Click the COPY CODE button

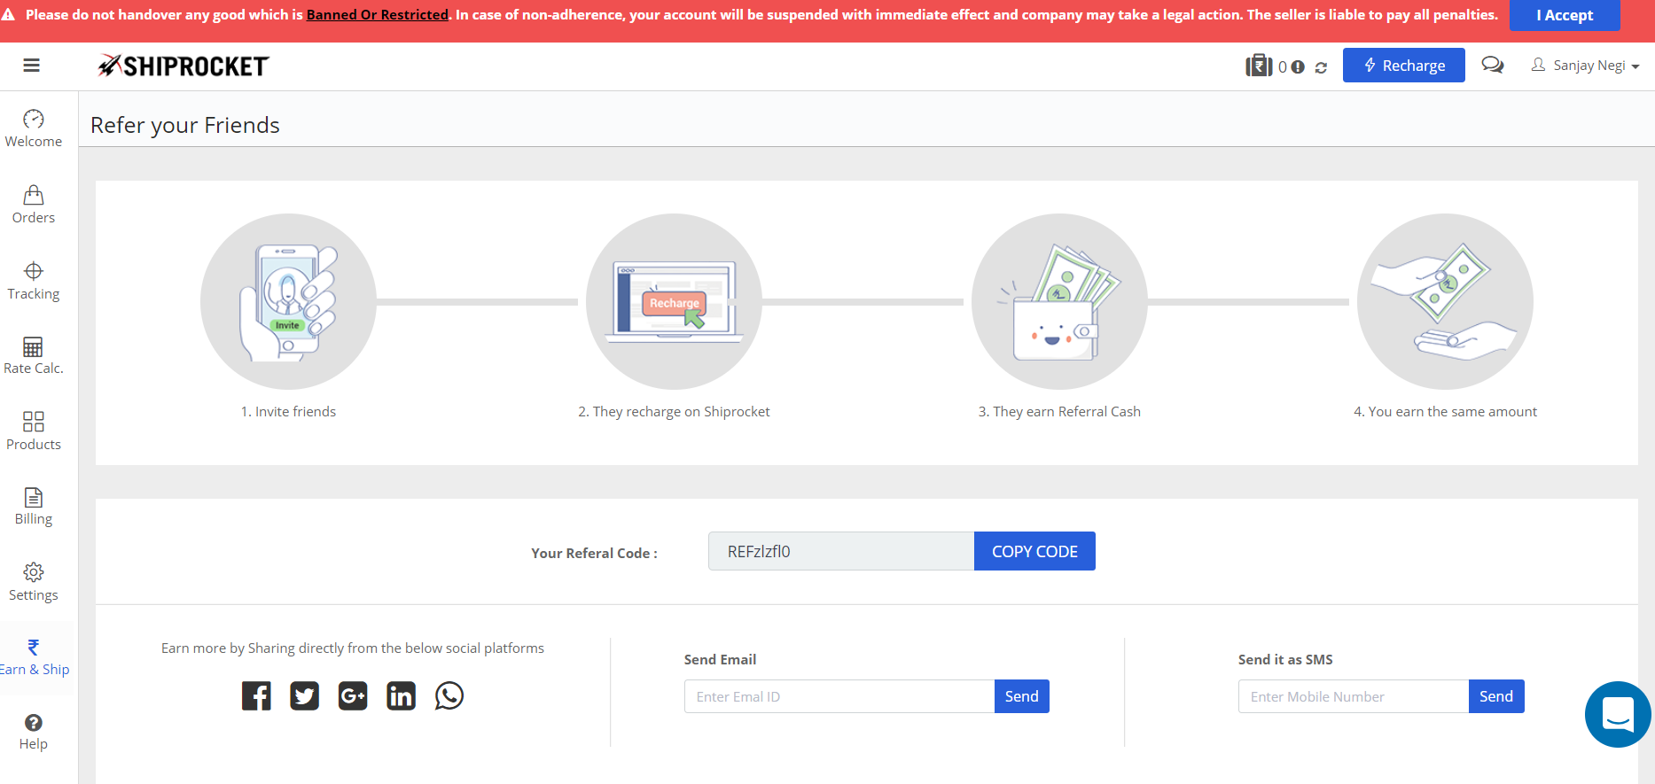point(1034,551)
